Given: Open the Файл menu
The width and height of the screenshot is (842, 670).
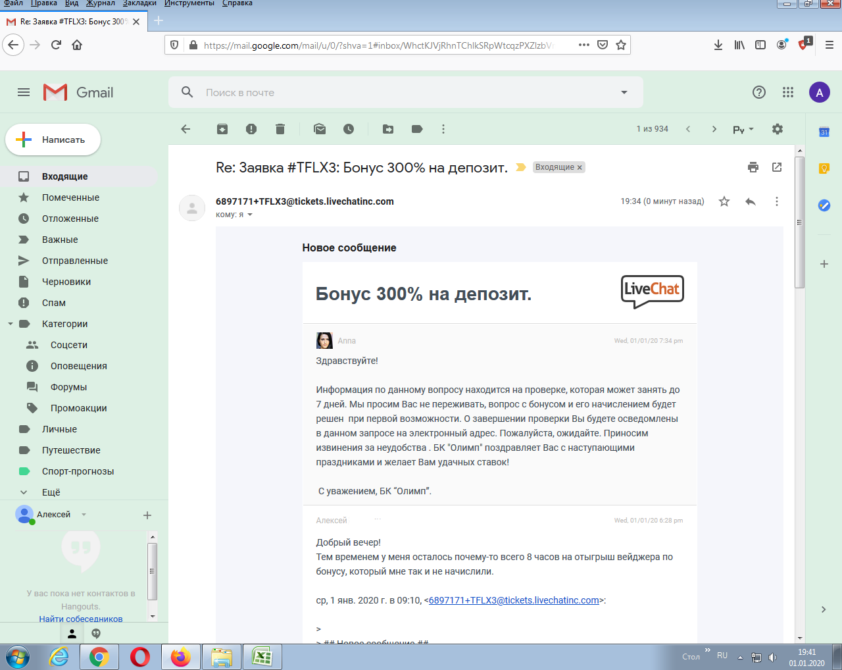Looking at the screenshot, I should pos(12,3).
